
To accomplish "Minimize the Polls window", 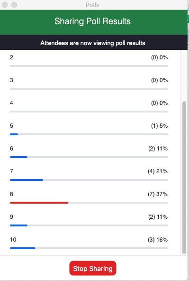I will (x=14, y=5).
